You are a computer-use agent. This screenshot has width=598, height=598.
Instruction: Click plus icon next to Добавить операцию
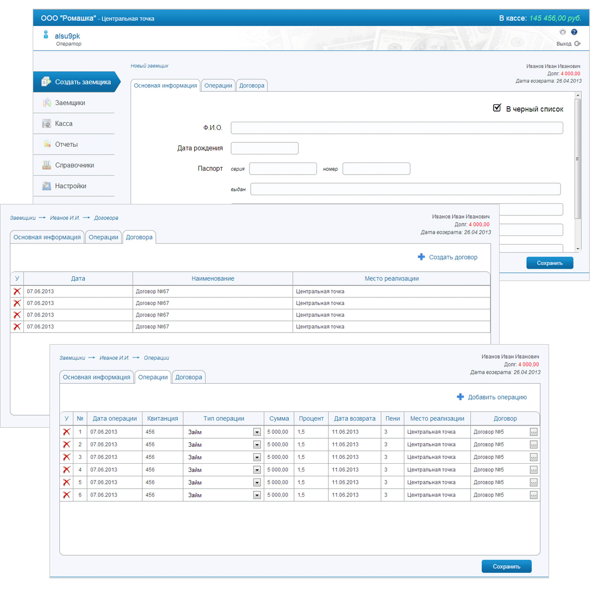click(460, 397)
